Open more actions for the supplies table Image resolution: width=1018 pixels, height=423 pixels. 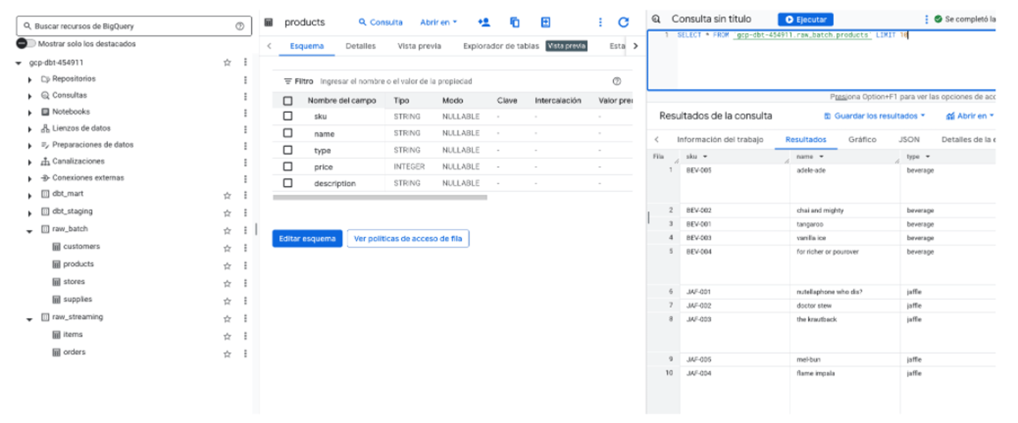pos(245,301)
